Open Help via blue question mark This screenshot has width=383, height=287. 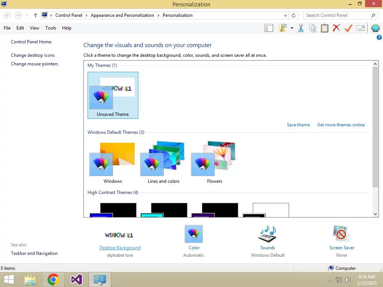pos(379,37)
